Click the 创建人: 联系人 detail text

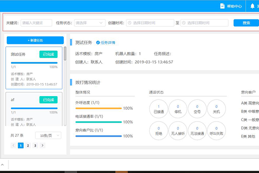89,62
